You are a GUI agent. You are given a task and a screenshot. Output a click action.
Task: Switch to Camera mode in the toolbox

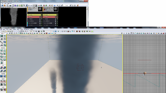pos(2,36)
